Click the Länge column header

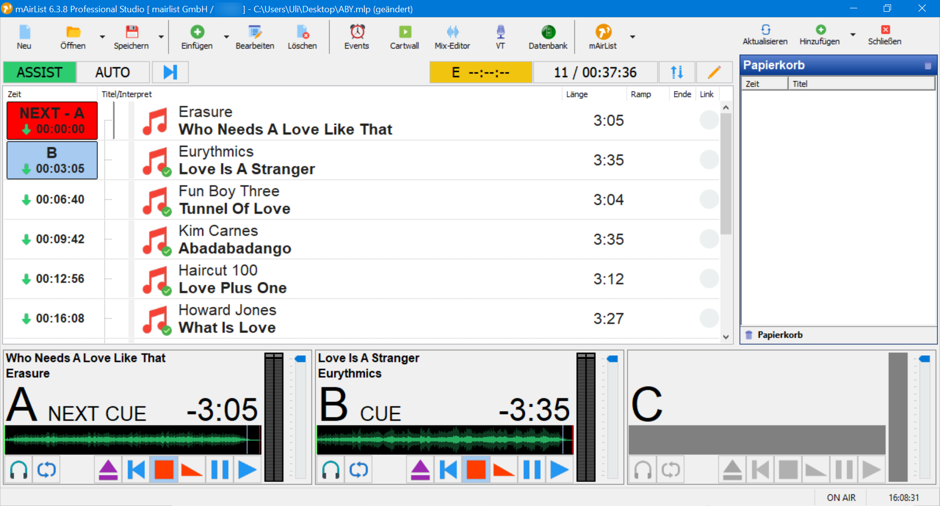(x=577, y=94)
